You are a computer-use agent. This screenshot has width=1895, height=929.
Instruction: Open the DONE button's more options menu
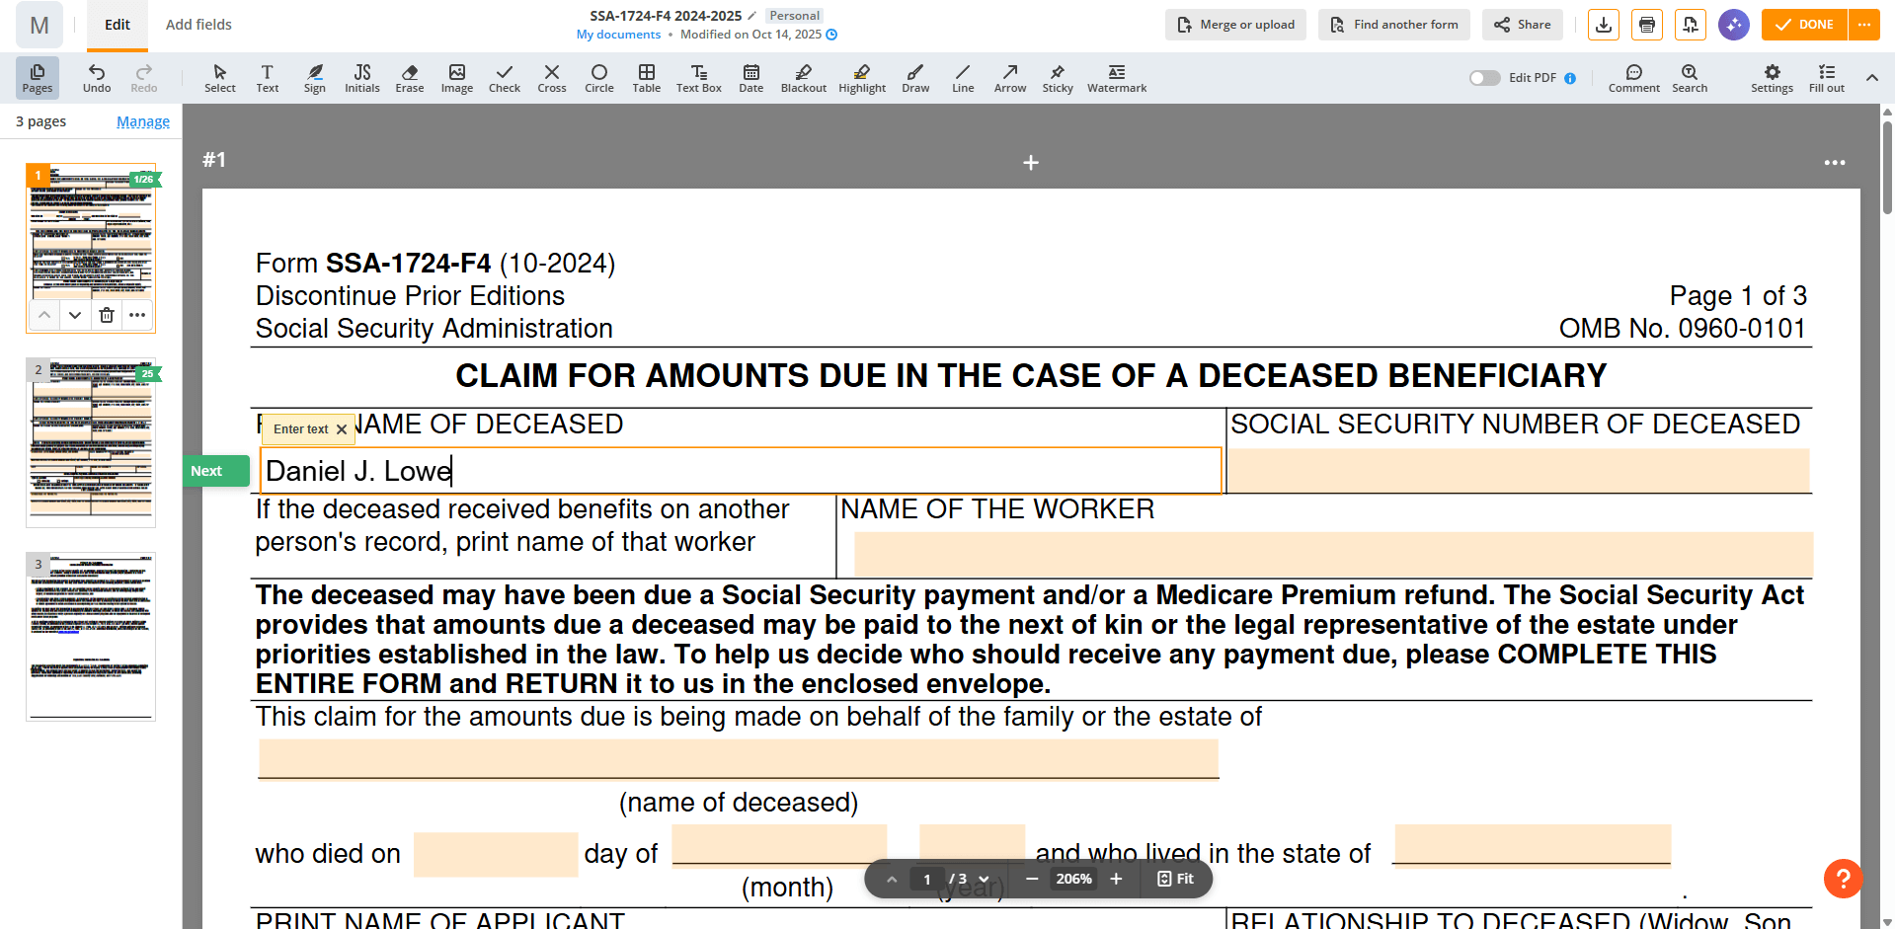(x=1863, y=25)
